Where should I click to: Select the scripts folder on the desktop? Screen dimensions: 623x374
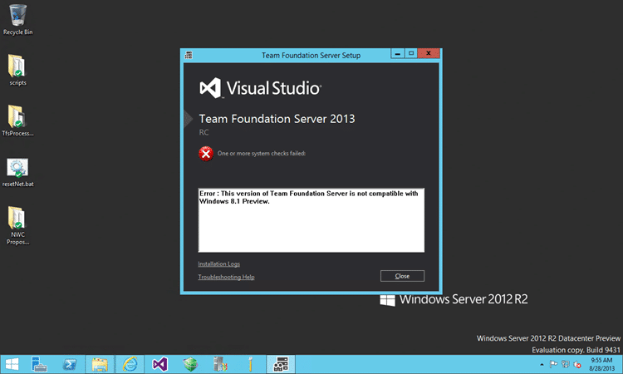click(17, 70)
